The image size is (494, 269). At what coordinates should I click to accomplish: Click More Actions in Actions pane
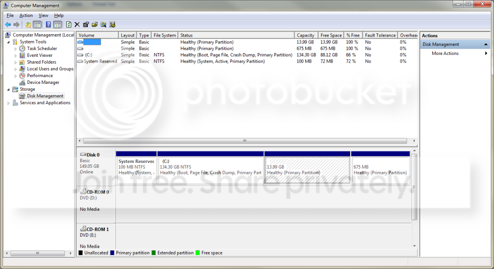[x=445, y=54]
